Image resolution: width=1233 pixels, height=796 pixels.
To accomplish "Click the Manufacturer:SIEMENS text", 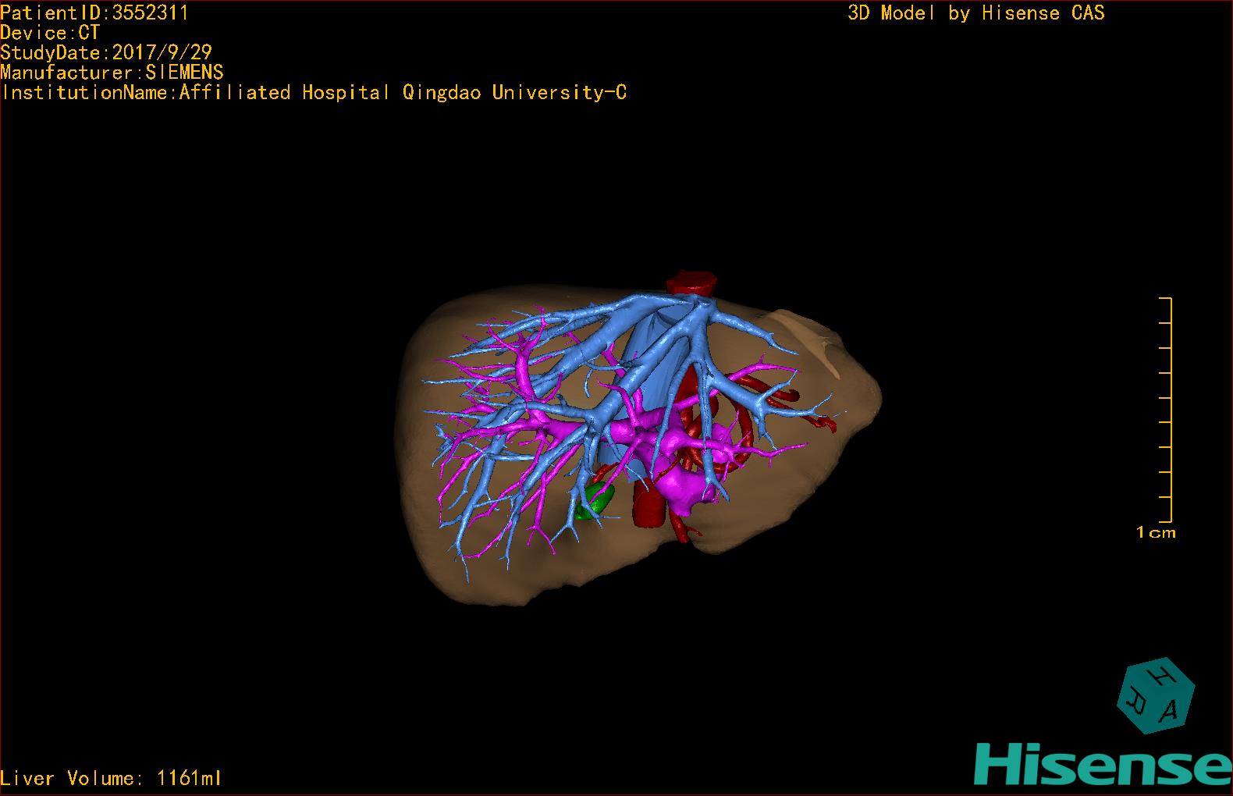I will 112,73.
